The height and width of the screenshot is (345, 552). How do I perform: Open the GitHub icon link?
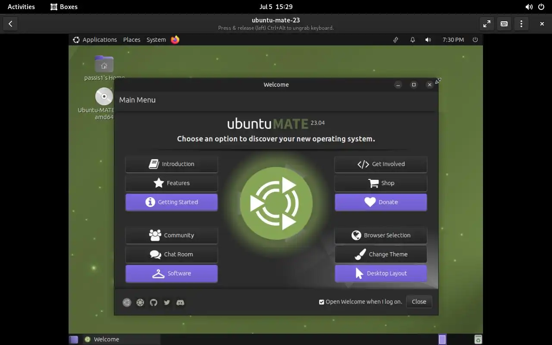coord(154,303)
